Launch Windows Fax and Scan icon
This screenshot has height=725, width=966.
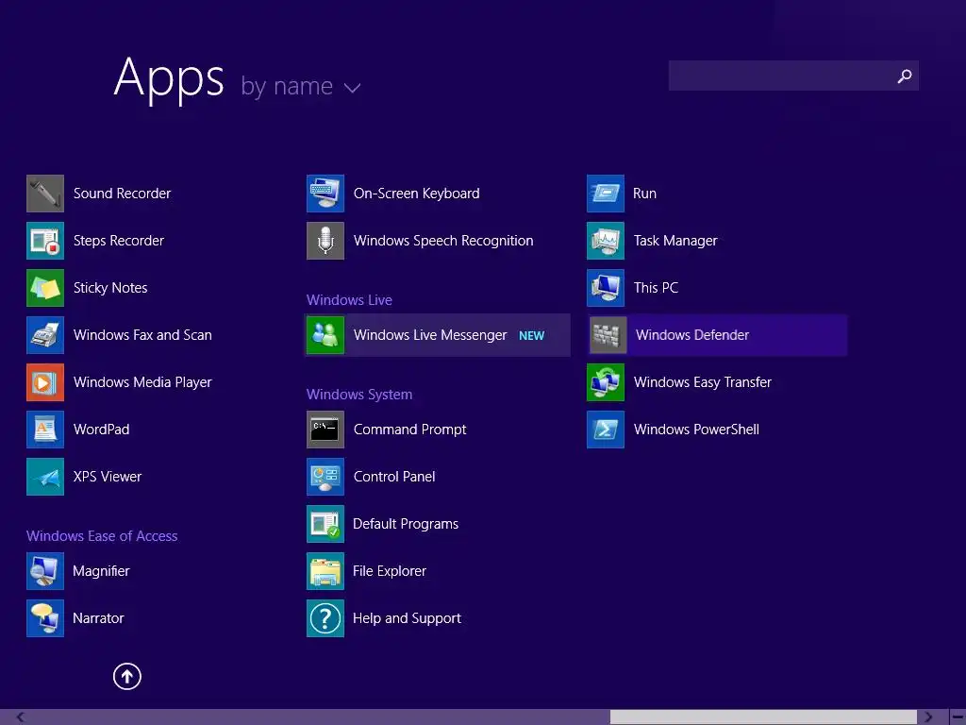tap(45, 335)
